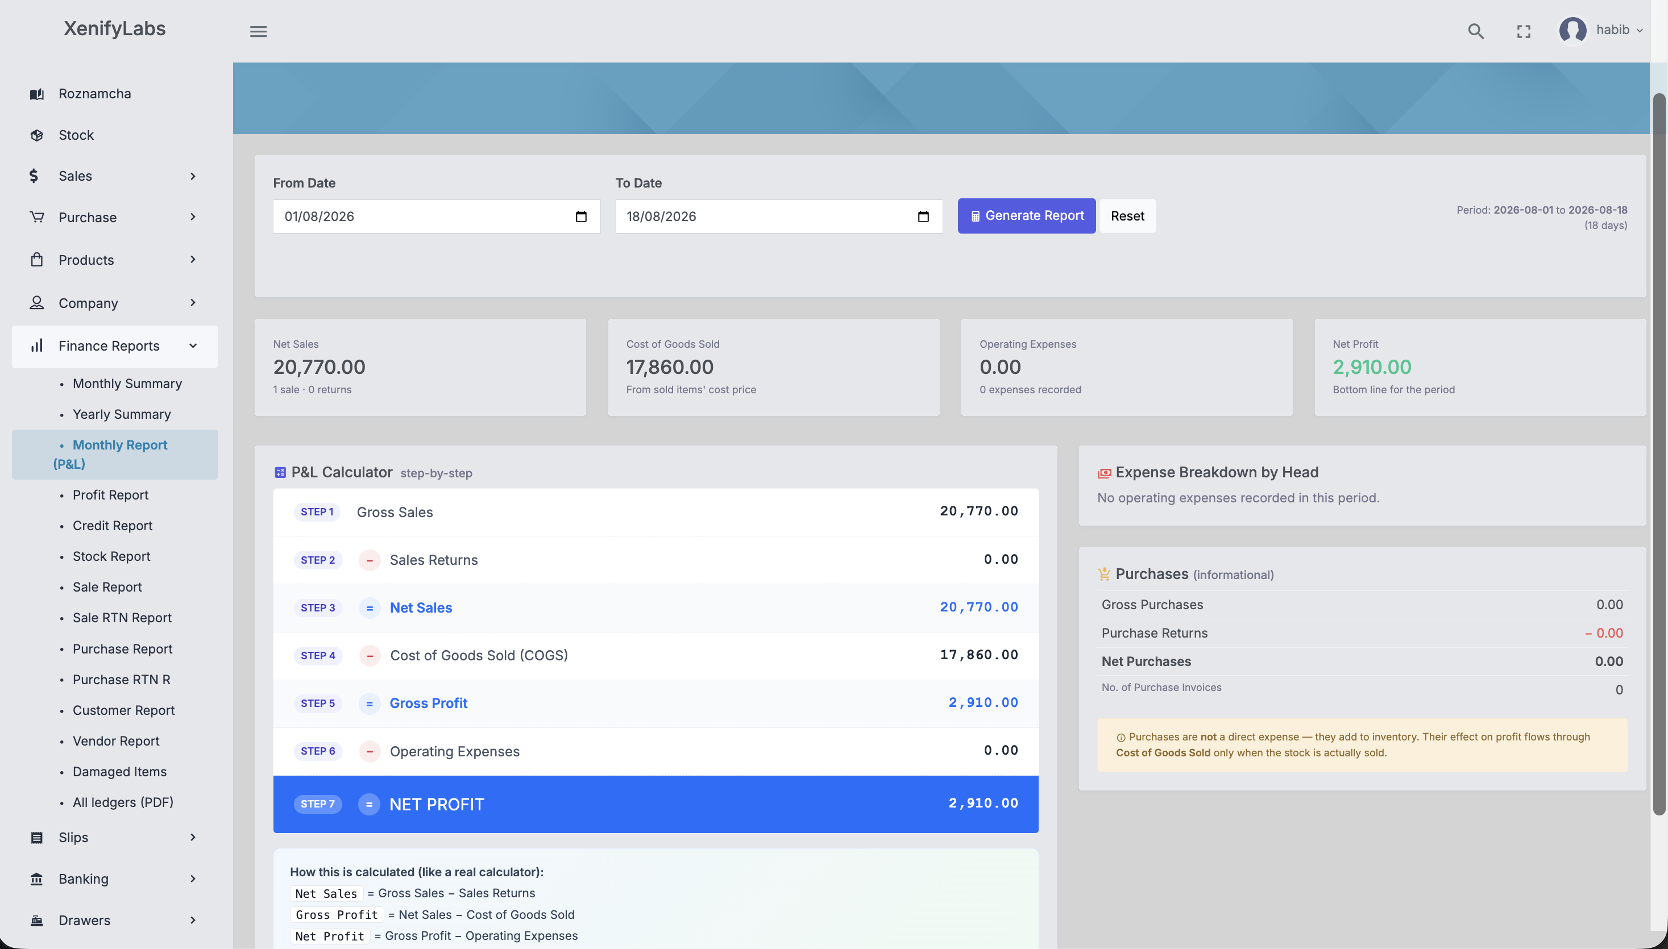Image resolution: width=1668 pixels, height=949 pixels.
Task: Expand the Products submenu chevron
Action: click(x=193, y=259)
